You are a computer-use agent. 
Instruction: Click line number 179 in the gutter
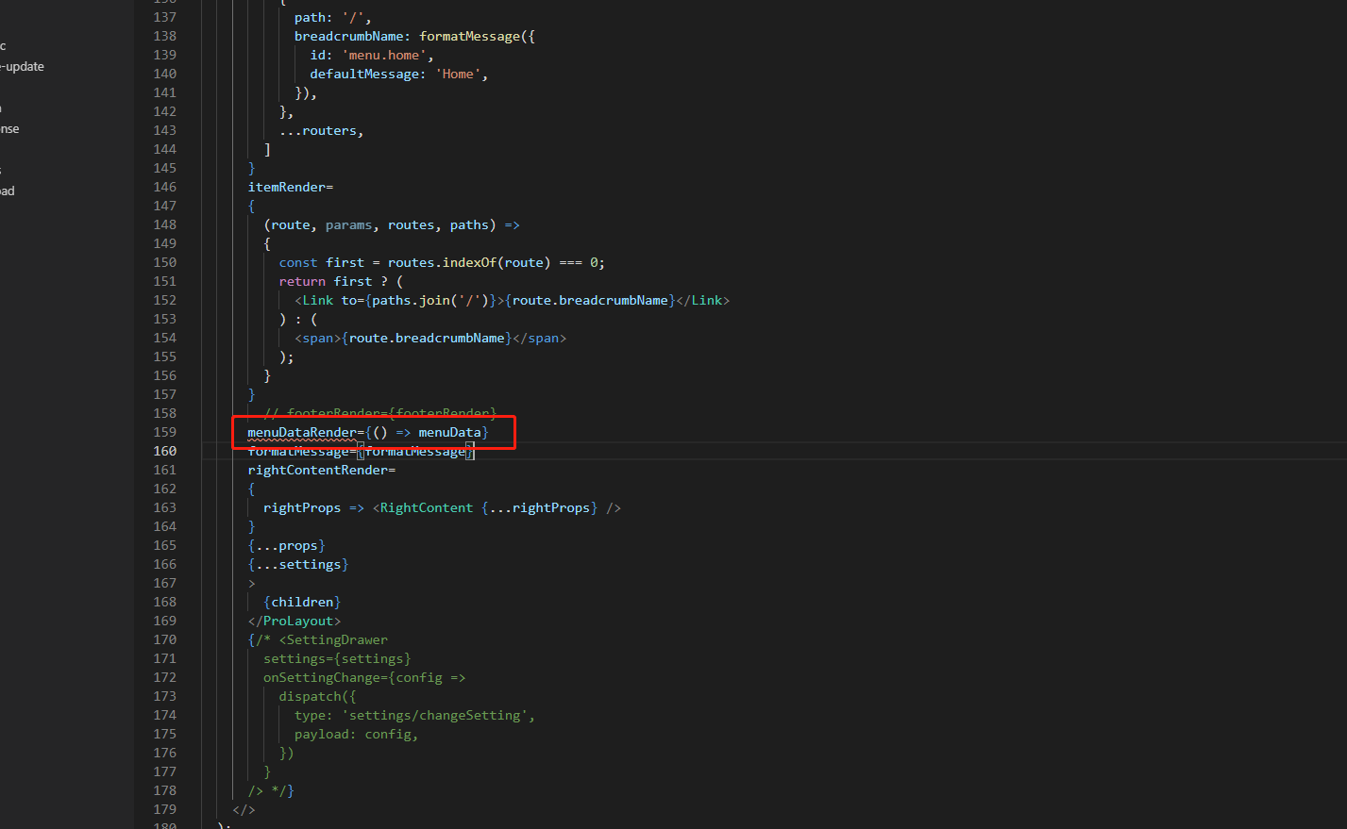(165, 809)
